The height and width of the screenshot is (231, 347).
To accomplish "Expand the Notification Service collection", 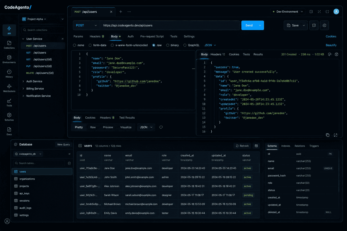I will pyautogui.click(x=23, y=96).
